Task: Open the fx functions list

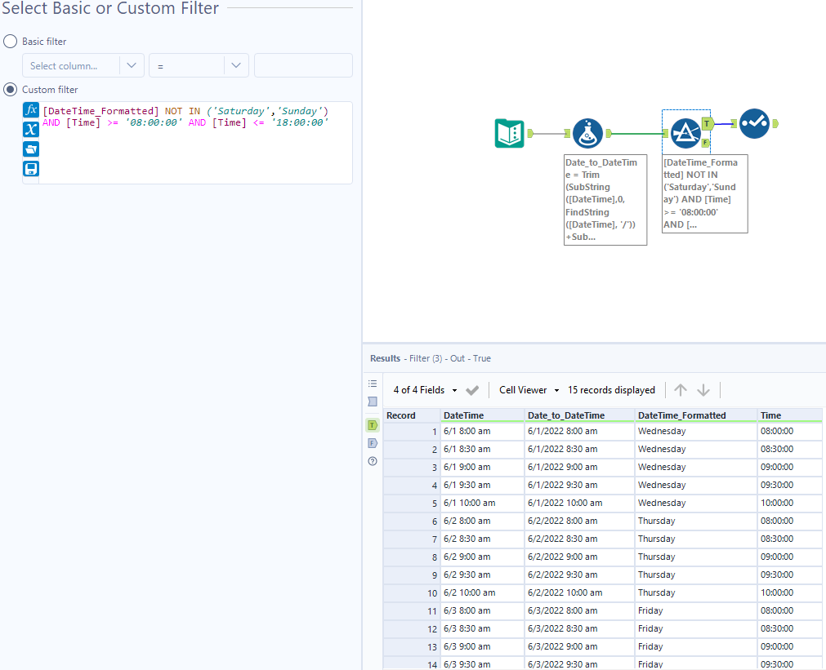Action: coord(31,110)
